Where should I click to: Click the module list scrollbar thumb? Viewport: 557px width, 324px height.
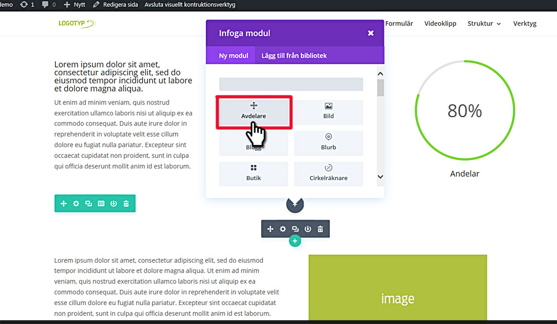click(x=381, y=88)
